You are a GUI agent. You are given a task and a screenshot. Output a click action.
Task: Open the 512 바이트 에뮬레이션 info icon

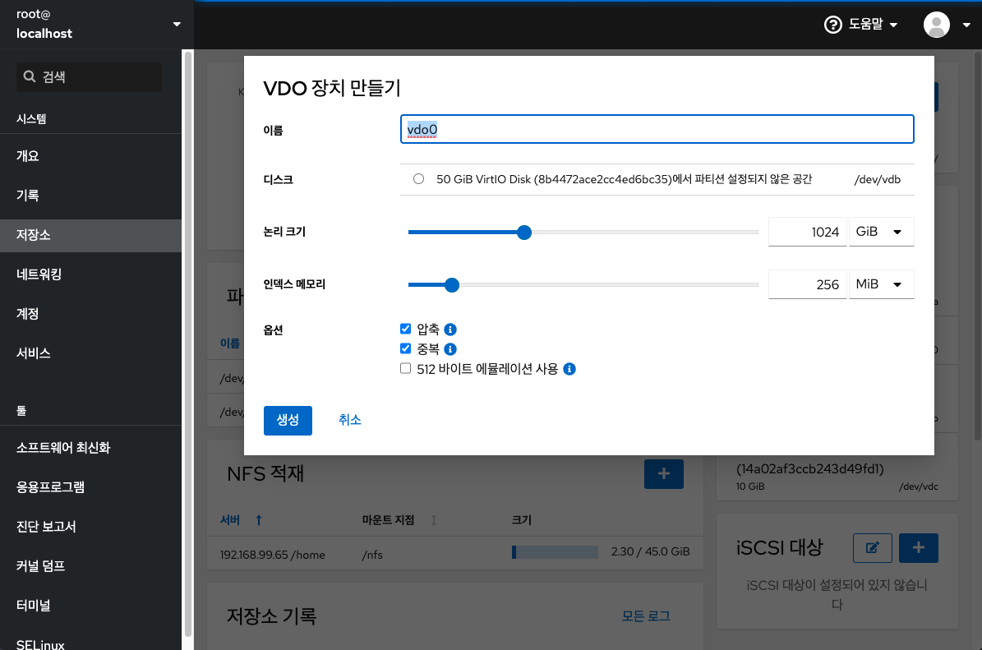569,369
